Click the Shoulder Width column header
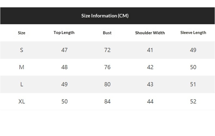 click(150, 33)
